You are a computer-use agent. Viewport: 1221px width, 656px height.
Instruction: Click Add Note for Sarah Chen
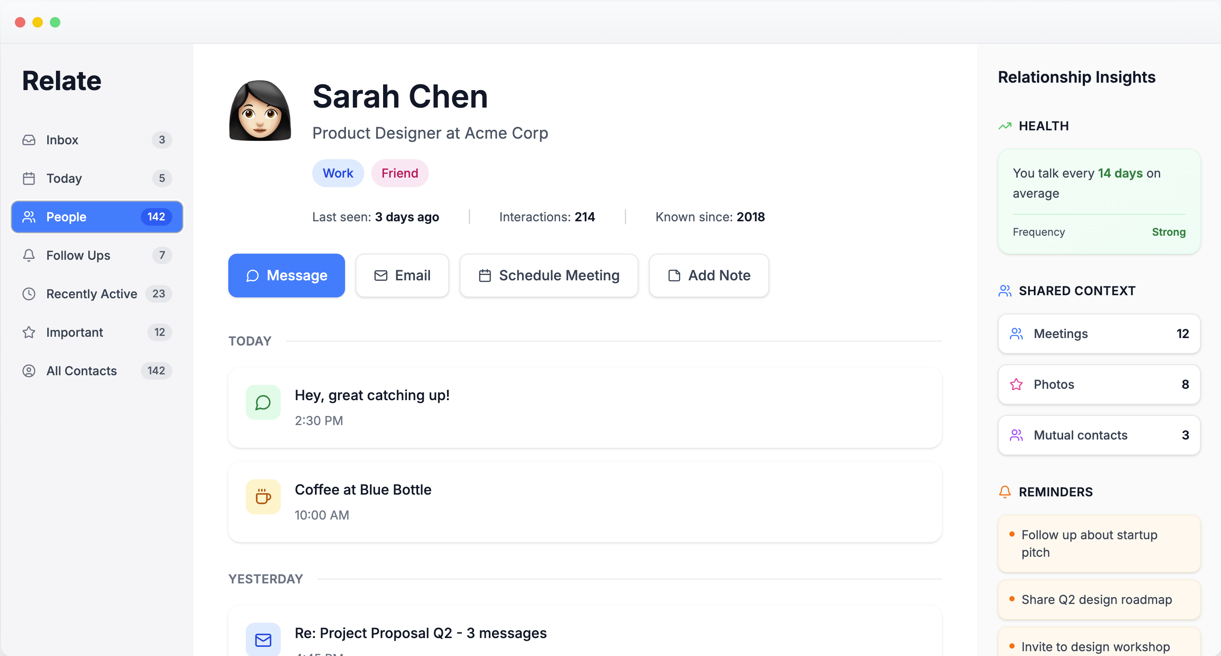pos(708,276)
